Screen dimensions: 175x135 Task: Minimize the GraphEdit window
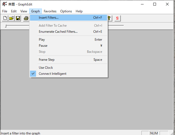pyautogui.click(x=142, y=4)
